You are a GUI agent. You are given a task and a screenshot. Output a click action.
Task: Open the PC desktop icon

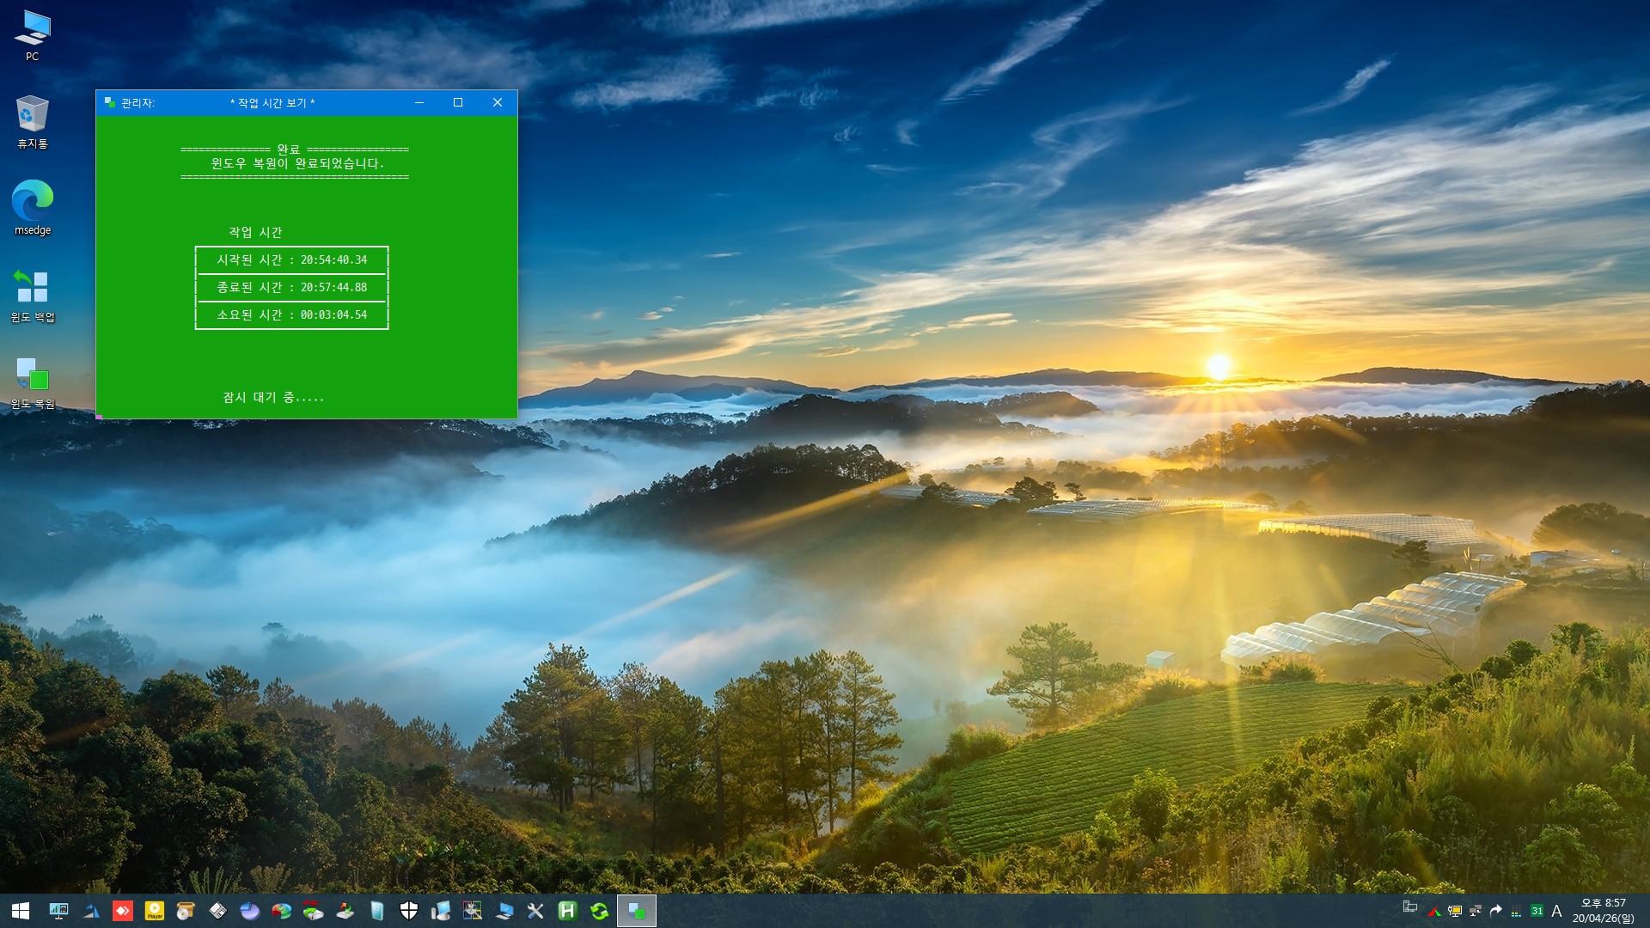click(33, 35)
